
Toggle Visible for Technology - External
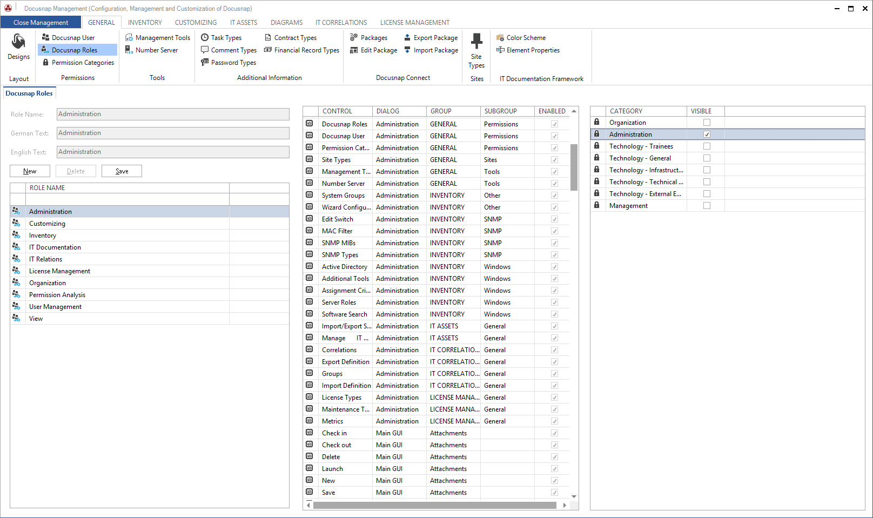707,193
